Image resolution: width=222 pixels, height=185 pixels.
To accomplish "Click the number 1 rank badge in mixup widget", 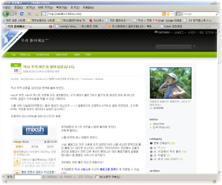I will pos(17,161).
